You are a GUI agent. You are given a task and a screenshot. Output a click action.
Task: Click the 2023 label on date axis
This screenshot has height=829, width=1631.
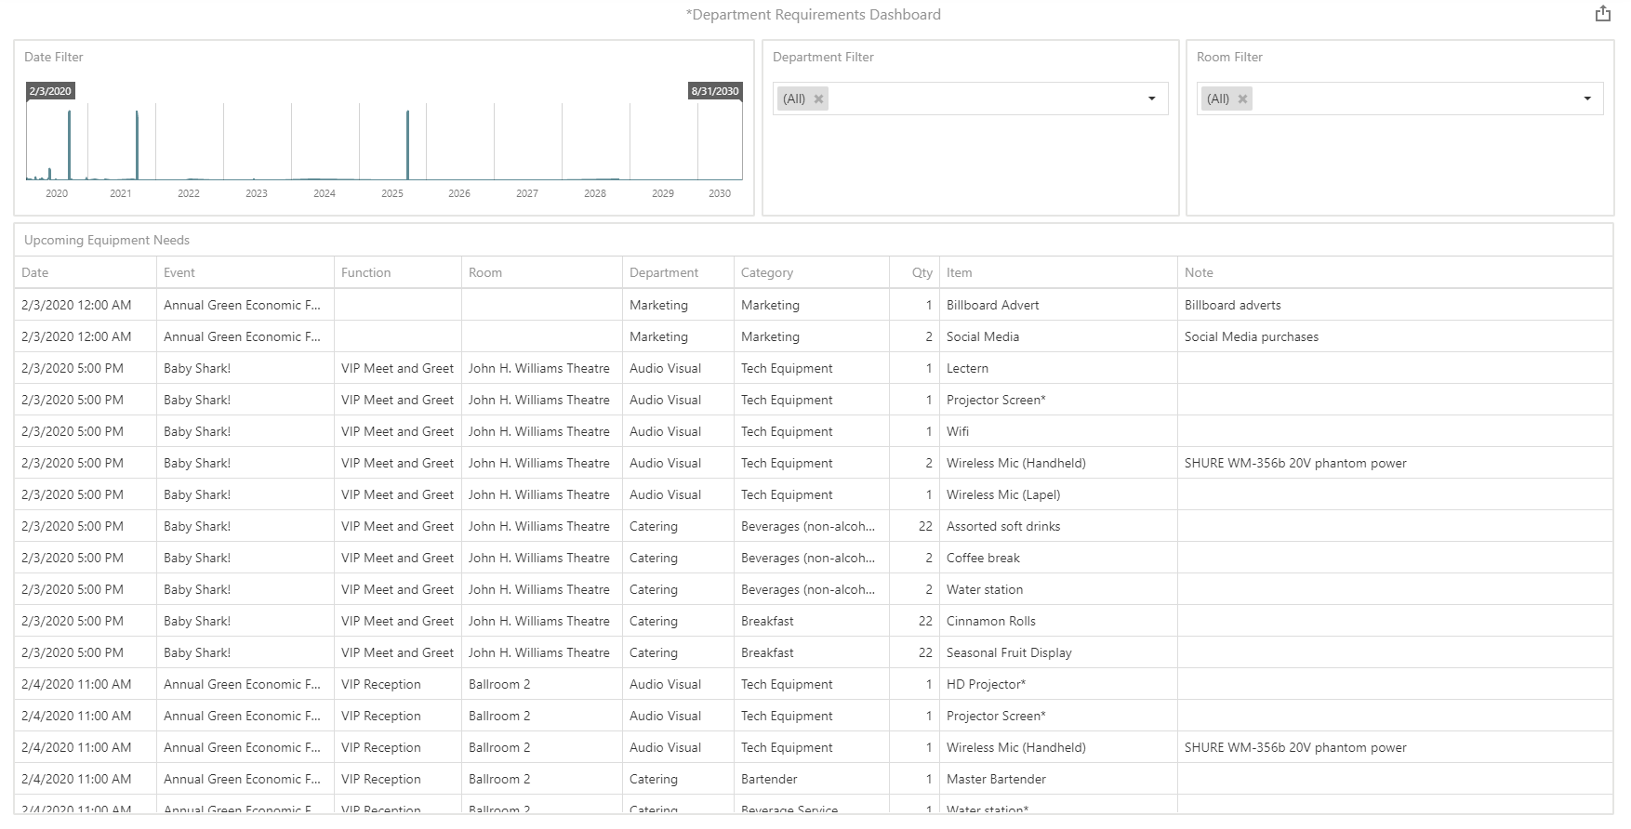pos(257,193)
